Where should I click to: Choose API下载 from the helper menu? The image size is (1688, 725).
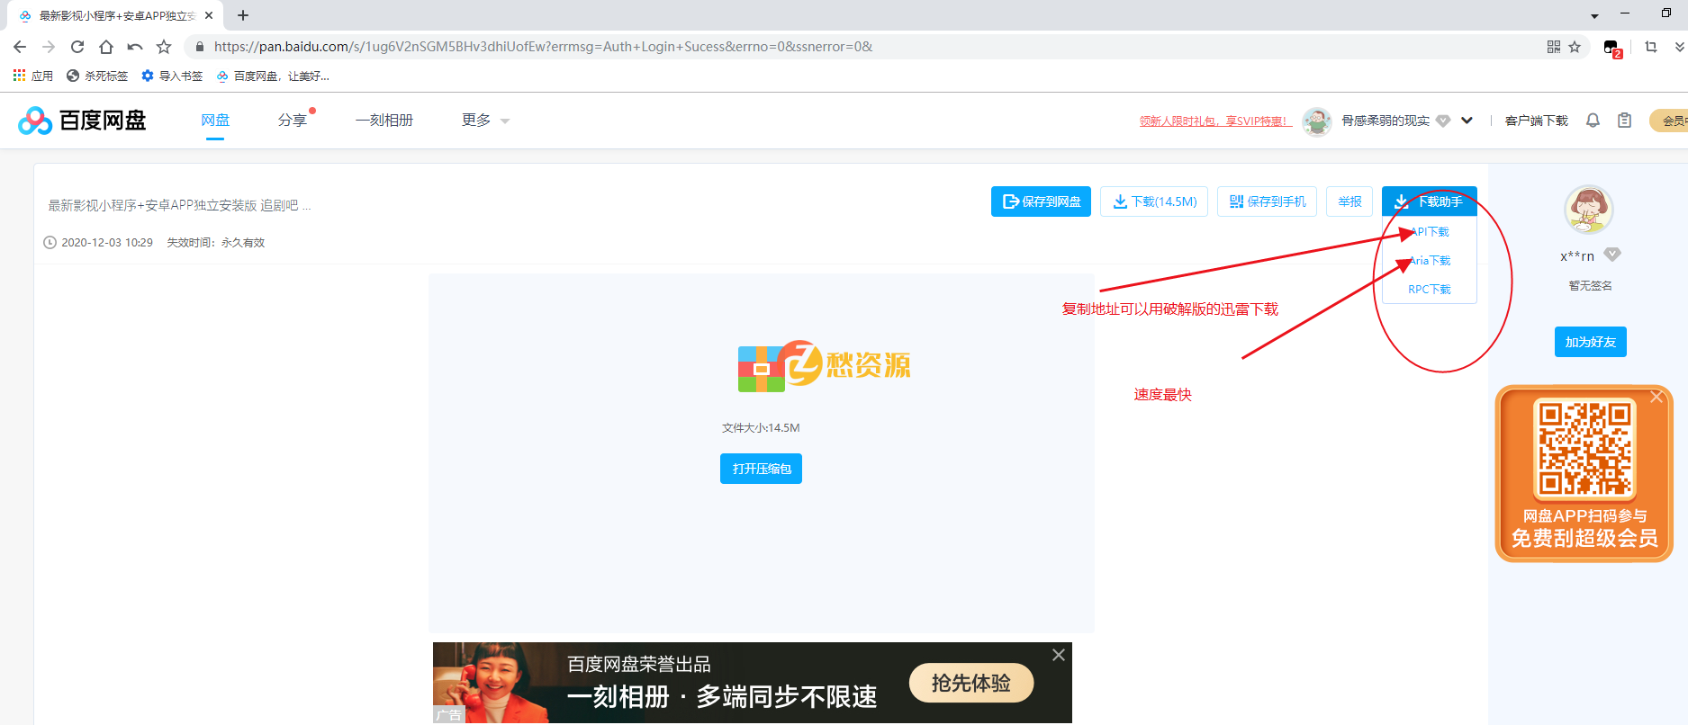pyautogui.click(x=1430, y=232)
